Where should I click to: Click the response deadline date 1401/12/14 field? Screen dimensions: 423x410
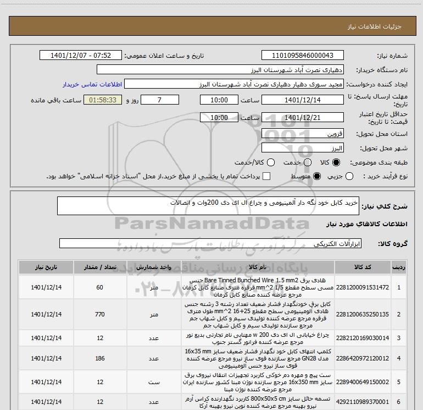tap(302, 100)
